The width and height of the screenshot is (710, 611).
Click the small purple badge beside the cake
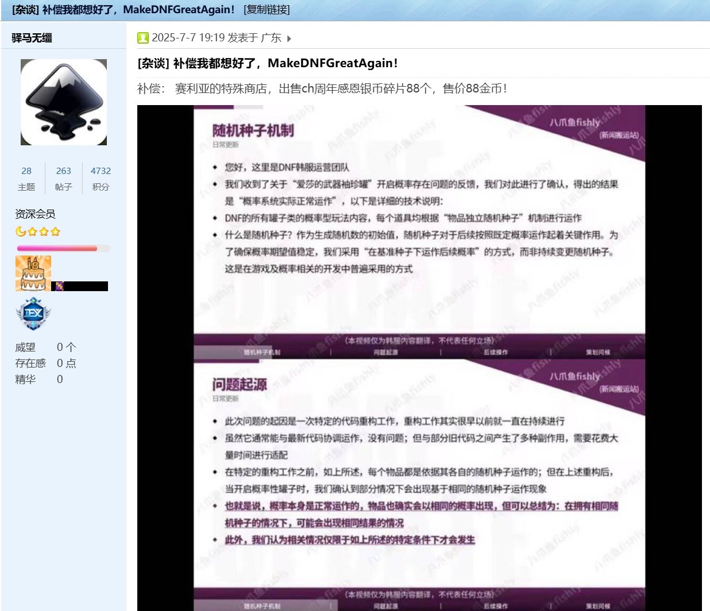(x=59, y=286)
